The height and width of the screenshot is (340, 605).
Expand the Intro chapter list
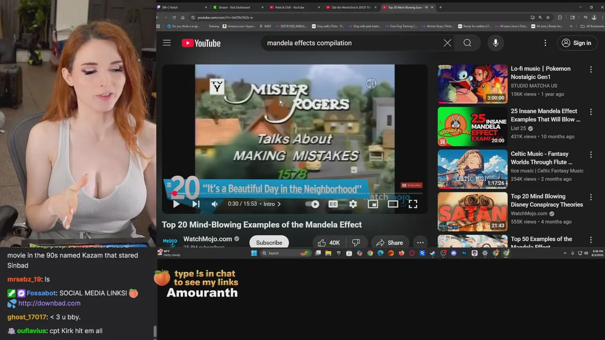point(272,204)
